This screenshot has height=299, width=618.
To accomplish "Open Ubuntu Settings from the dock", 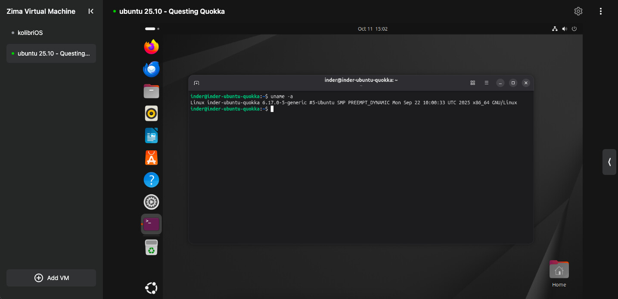I will coord(151,202).
